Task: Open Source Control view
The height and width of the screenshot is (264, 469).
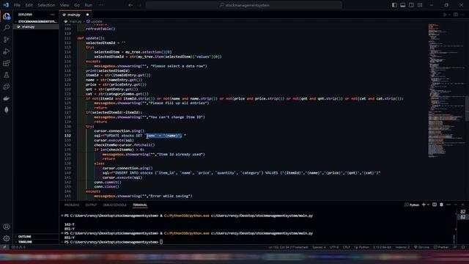Action: coord(7,40)
